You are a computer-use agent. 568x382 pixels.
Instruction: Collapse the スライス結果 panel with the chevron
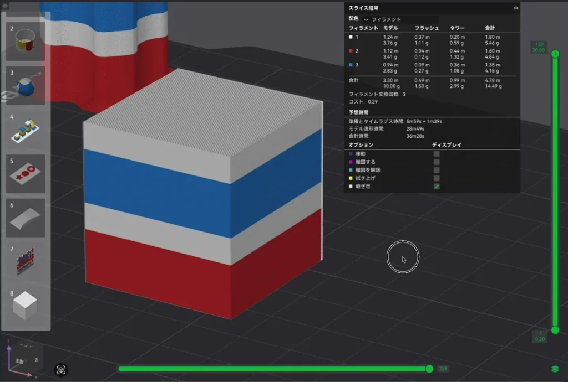[516, 8]
